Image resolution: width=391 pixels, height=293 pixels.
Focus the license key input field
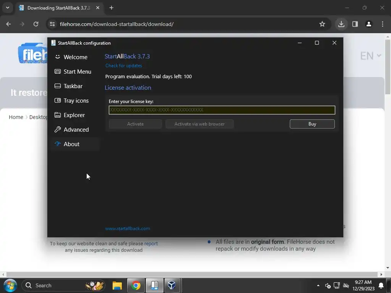pos(222,110)
